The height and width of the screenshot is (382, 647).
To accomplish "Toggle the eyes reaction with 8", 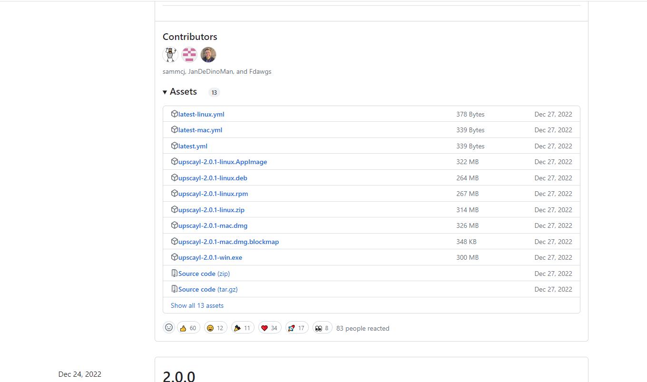I will pos(322,328).
